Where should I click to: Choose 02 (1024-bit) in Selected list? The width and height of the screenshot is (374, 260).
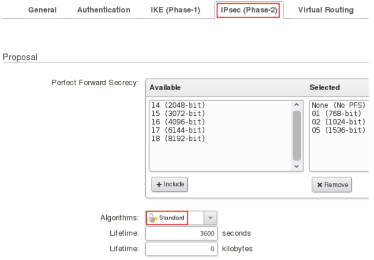(x=338, y=122)
